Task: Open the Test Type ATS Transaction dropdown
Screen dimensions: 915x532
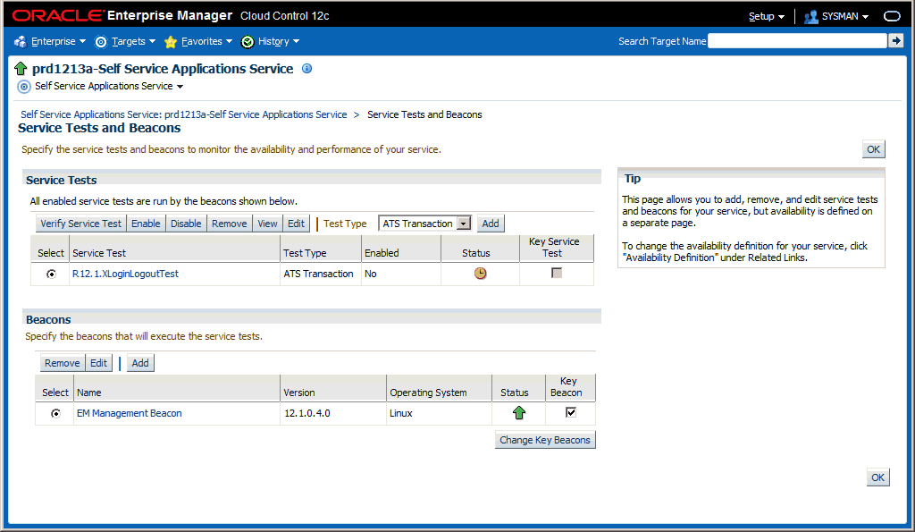Action: (424, 224)
